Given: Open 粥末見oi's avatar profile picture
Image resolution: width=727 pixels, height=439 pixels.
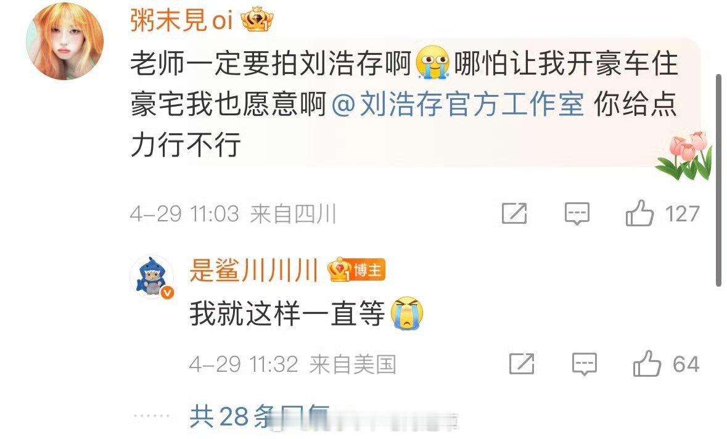Looking at the screenshot, I should (65, 41).
